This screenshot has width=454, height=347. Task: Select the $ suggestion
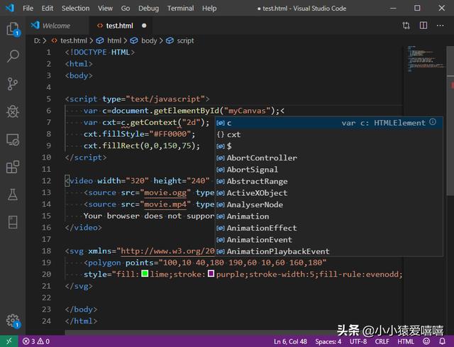pos(329,146)
